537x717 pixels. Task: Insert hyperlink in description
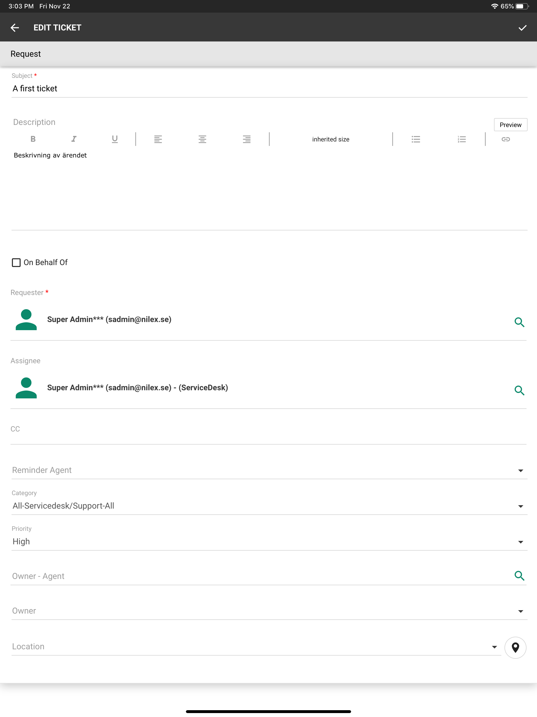click(x=506, y=139)
